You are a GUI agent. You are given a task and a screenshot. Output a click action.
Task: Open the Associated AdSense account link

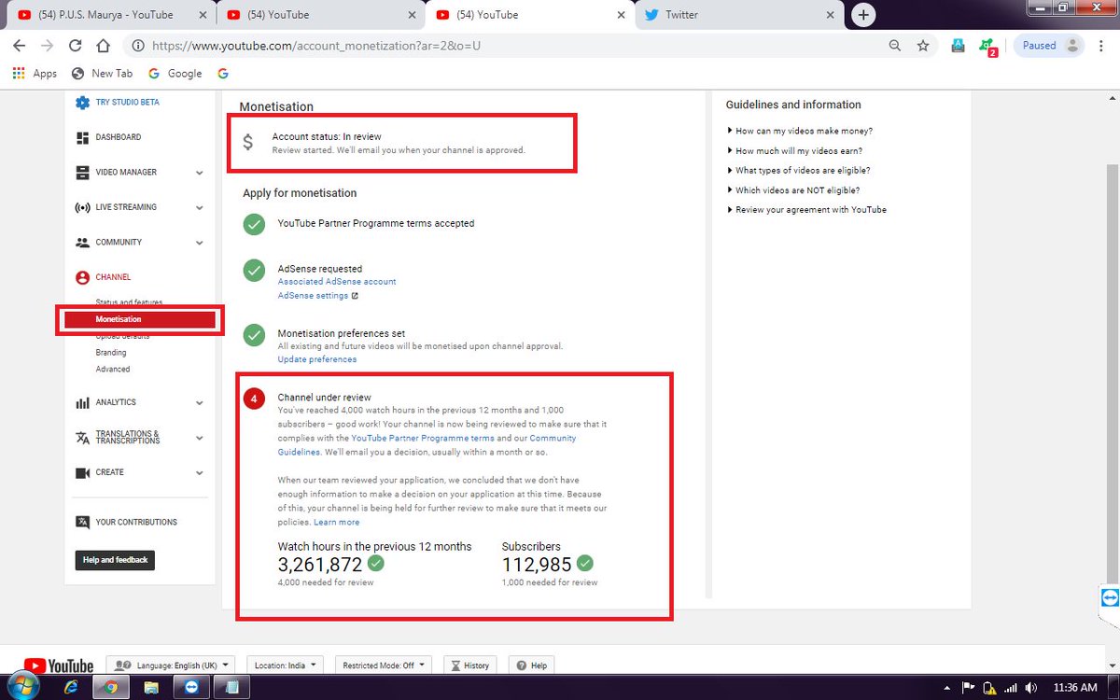337,281
